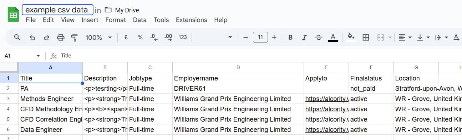The image size is (462, 140).
Task: Select the paint format roller icon
Action: click(x=75, y=37)
